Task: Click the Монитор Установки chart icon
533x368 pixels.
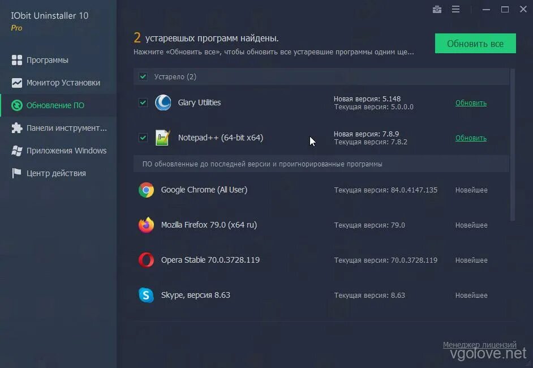Action: tap(16, 83)
